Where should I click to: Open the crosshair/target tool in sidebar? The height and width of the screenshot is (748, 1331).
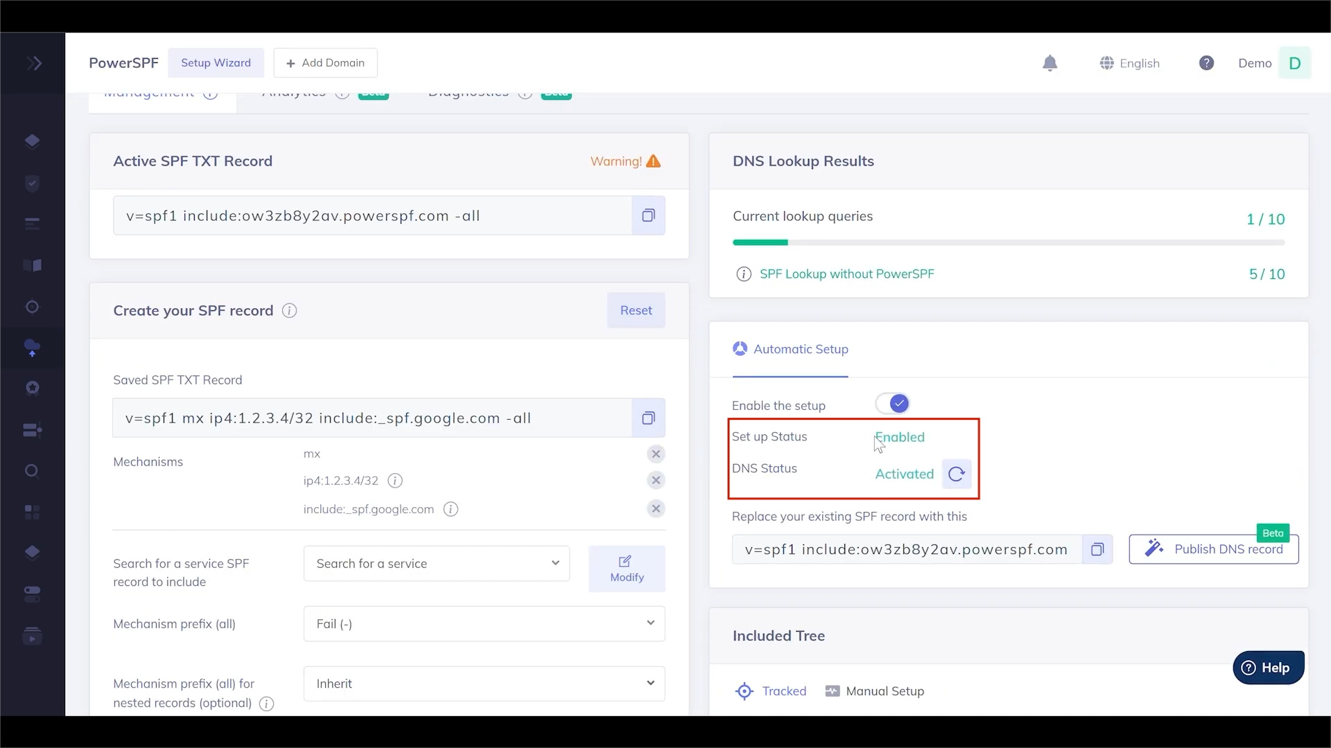pyautogui.click(x=32, y=306)
